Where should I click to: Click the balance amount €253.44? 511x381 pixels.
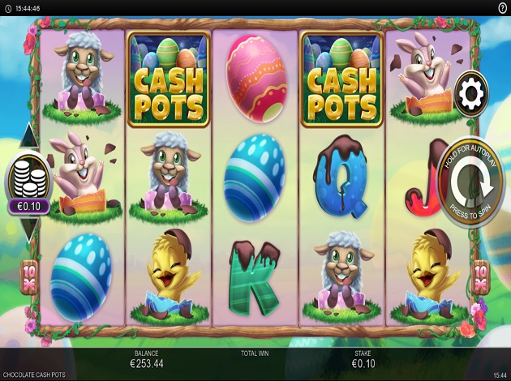click(x=147, y=363)
